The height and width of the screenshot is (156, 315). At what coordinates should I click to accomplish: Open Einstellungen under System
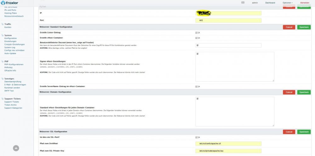click(10, 41)
